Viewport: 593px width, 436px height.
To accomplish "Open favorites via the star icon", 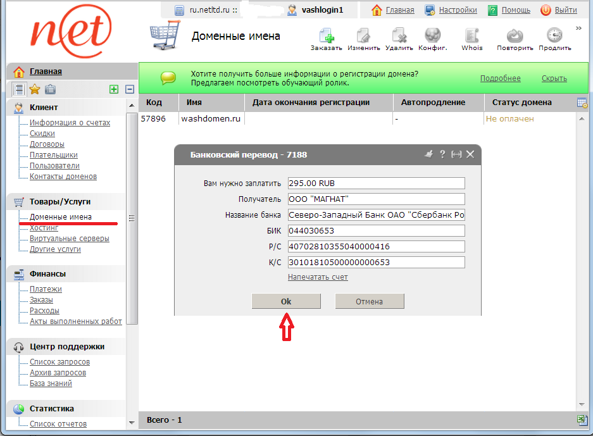I will (x=34, y=89).
